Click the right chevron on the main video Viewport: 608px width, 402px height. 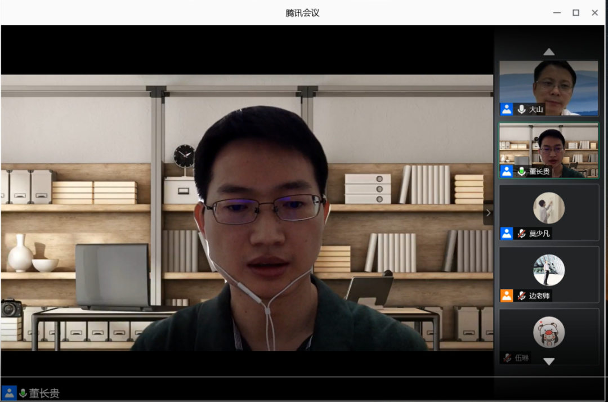click(488, 213)
